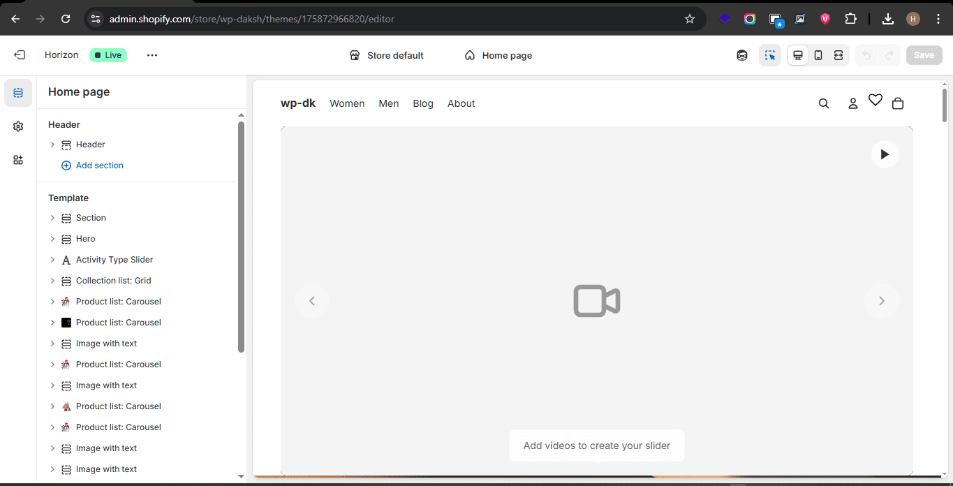This screenshot has height=486, width=953.
Task: Open the Home page template selector
Action: (x=498, y=55)
